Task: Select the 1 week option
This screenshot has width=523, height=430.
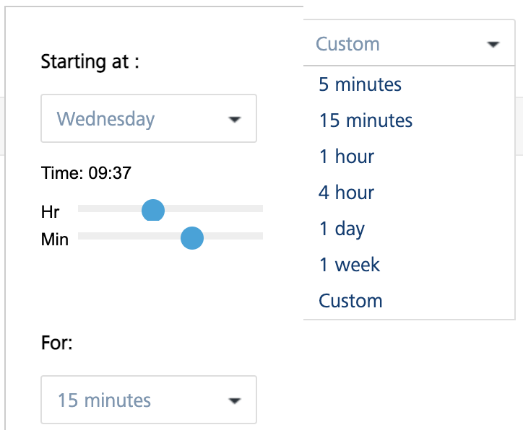Action: (350, 265)
